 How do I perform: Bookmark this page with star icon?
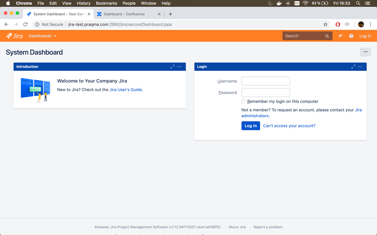(325, 24)
